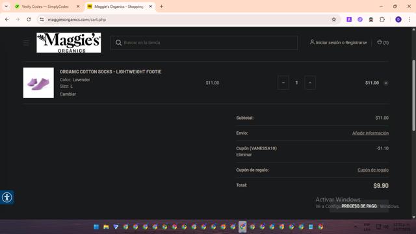Click the scrollbar down arrow
Viewport: 416px width, 234px height.
coord(413,217)
